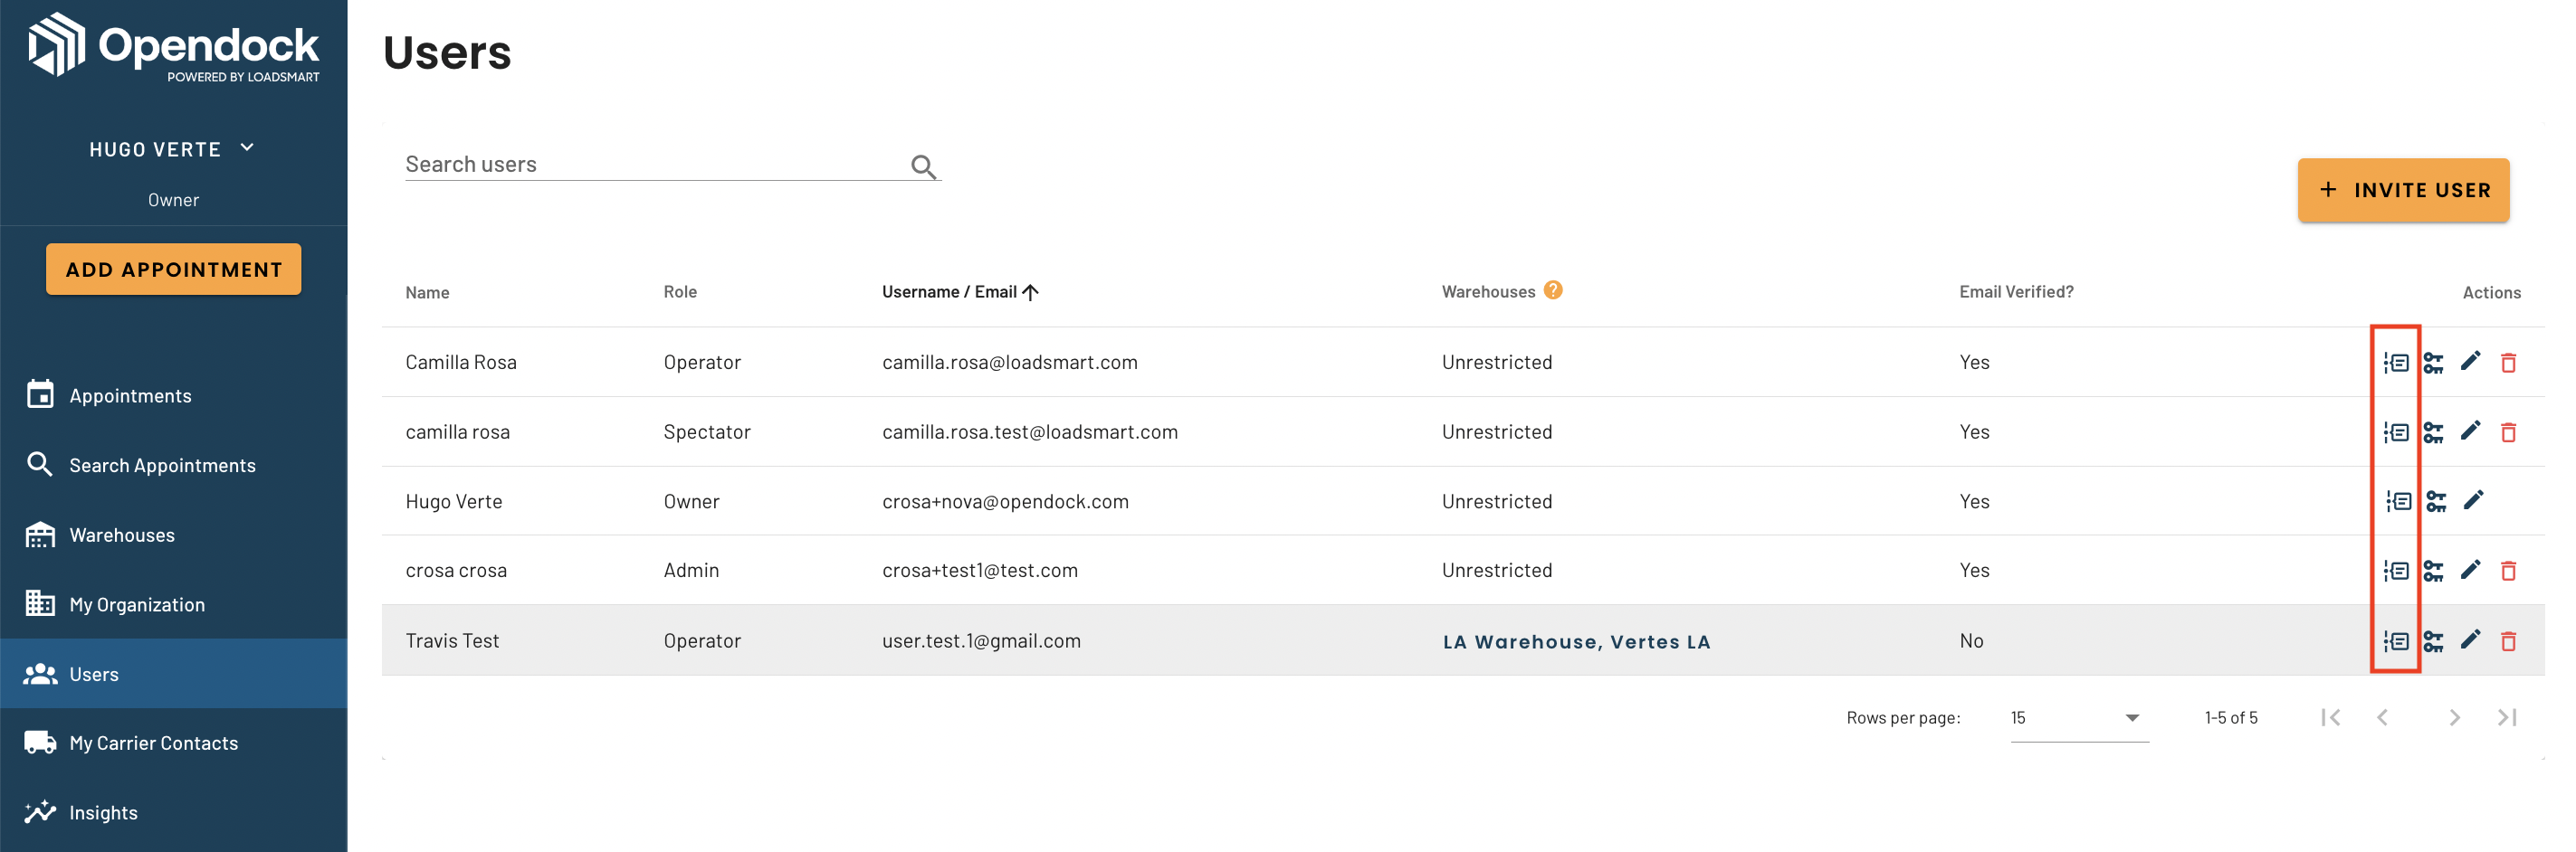Jump to first page of users
The image size is (2576, 852).
[2330, 717]
